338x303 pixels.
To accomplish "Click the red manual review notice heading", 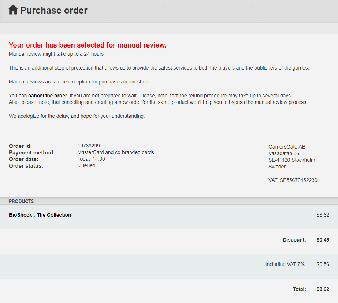I will point(88,45).
